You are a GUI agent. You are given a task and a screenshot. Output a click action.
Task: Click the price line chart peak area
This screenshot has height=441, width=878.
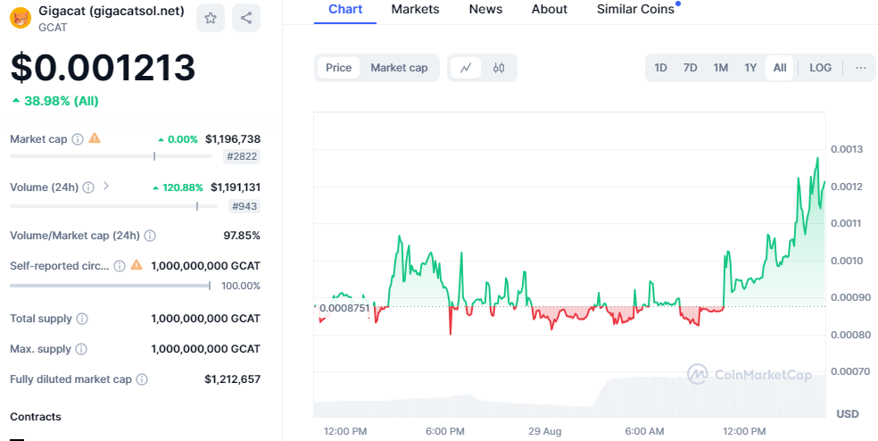pos(817,159)
